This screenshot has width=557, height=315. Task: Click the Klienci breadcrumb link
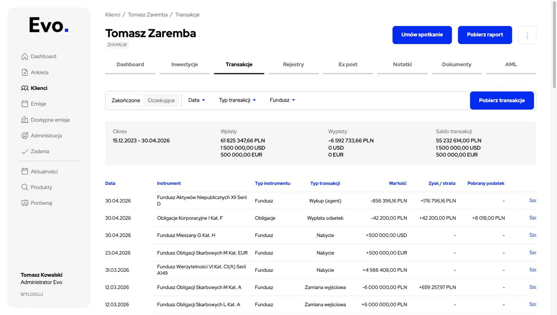[113, 15]
